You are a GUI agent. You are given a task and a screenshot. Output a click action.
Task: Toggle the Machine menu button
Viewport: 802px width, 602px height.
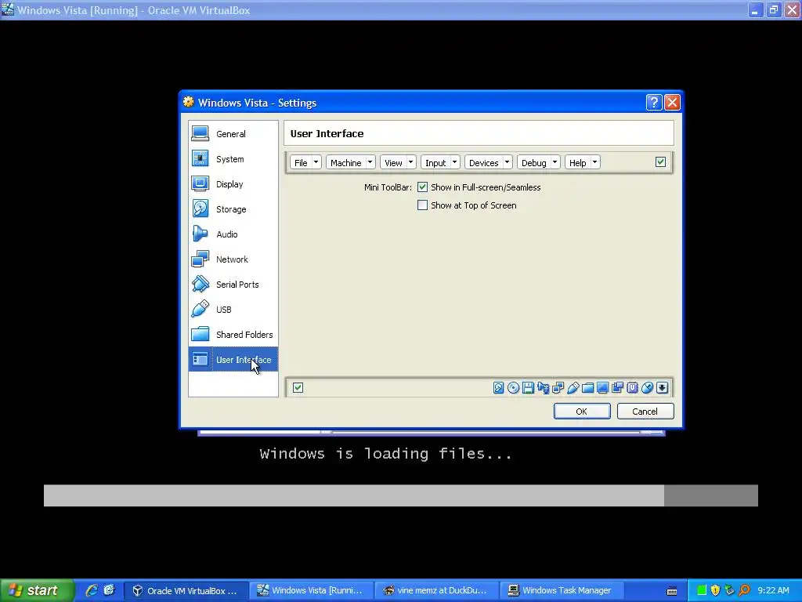[345, 162]
